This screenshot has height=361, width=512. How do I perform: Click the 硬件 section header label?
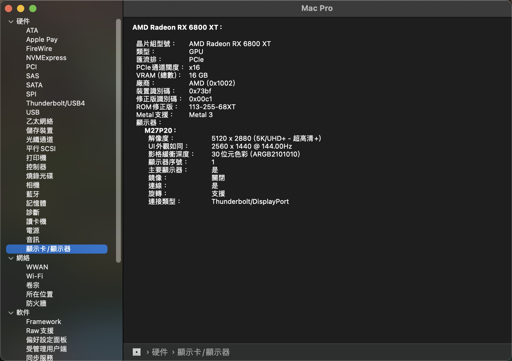(23, 22)
